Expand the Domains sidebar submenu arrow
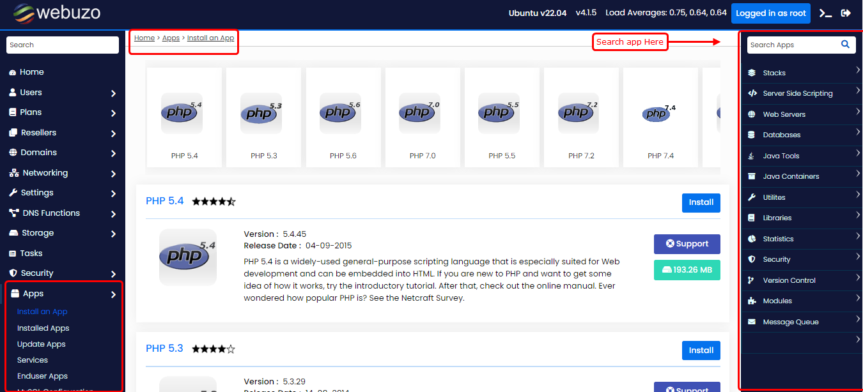Image resolution: width=863 pixels, height=392 pixels. click(113, 153)
